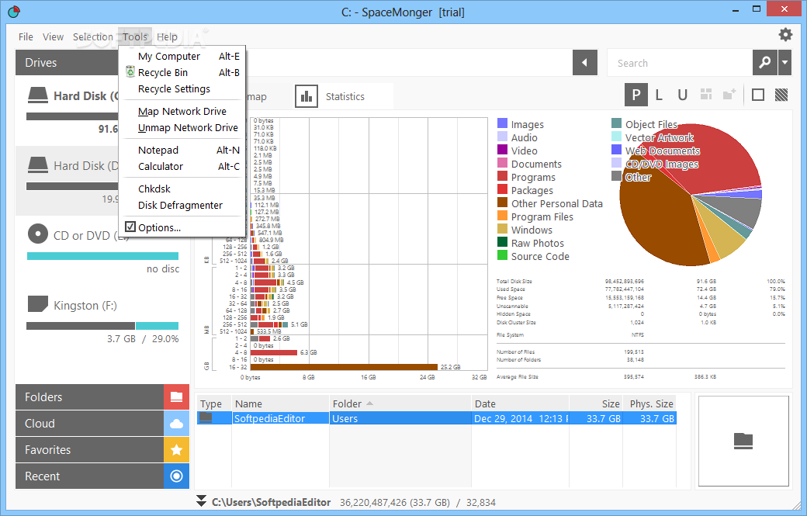Viewport: 807px width, 516px height.
Task: Toggle the U view mode button
Action: tap(682, 95)
